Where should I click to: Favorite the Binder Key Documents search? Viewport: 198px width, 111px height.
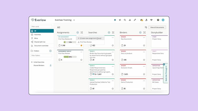click(x=113, y=60)
